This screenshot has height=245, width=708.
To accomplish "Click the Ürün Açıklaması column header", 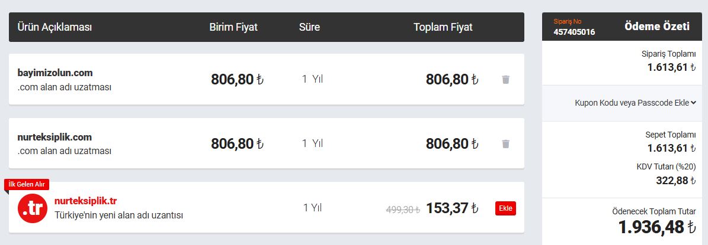I will tap(55, 27).
